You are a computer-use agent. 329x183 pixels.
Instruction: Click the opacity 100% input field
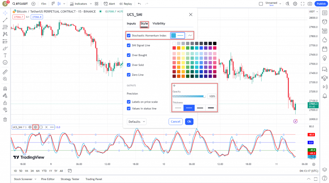click(x=212, y=96)
